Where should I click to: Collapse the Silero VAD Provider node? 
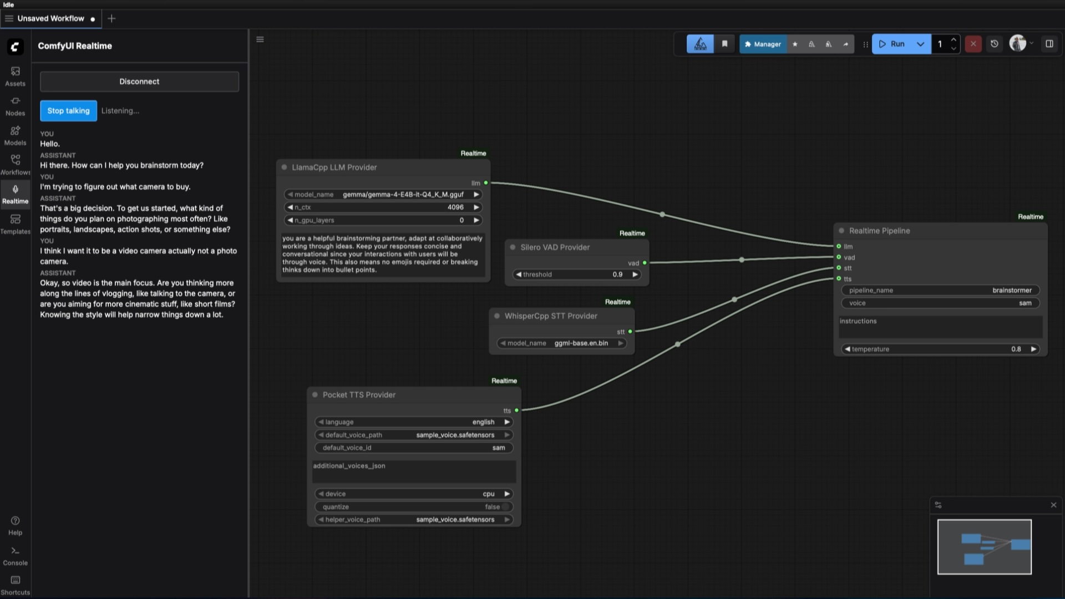click(x=513, y=247)
